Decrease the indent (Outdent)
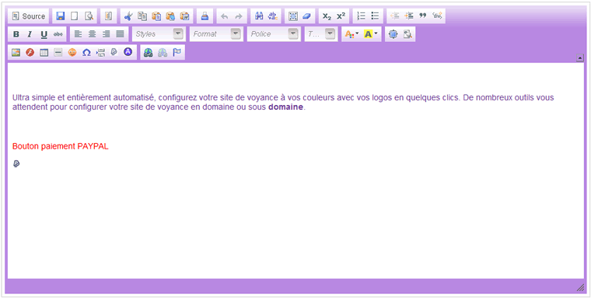Image resolution: width=591 pixels, height=298 pixels. (x=394, y=16)
